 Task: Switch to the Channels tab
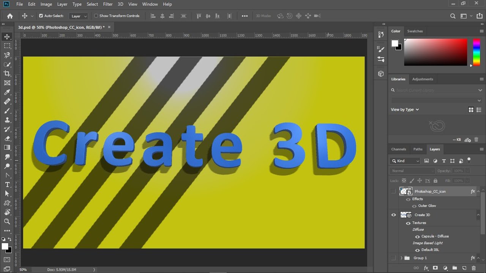[399, 149]
